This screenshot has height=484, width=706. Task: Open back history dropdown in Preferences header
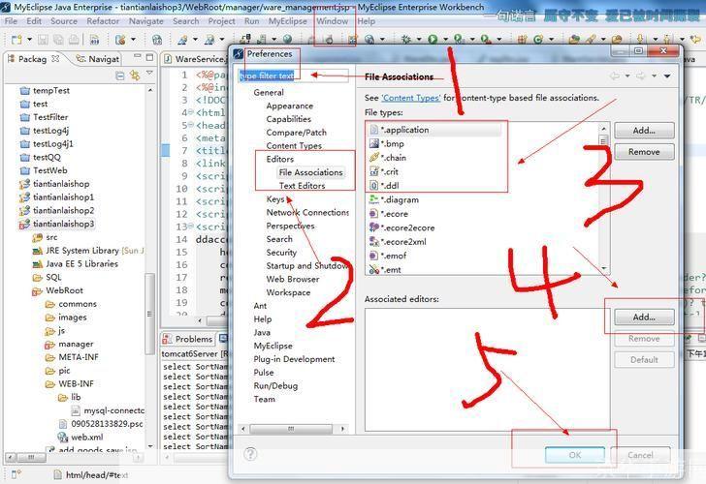click(x=627, y=76)
